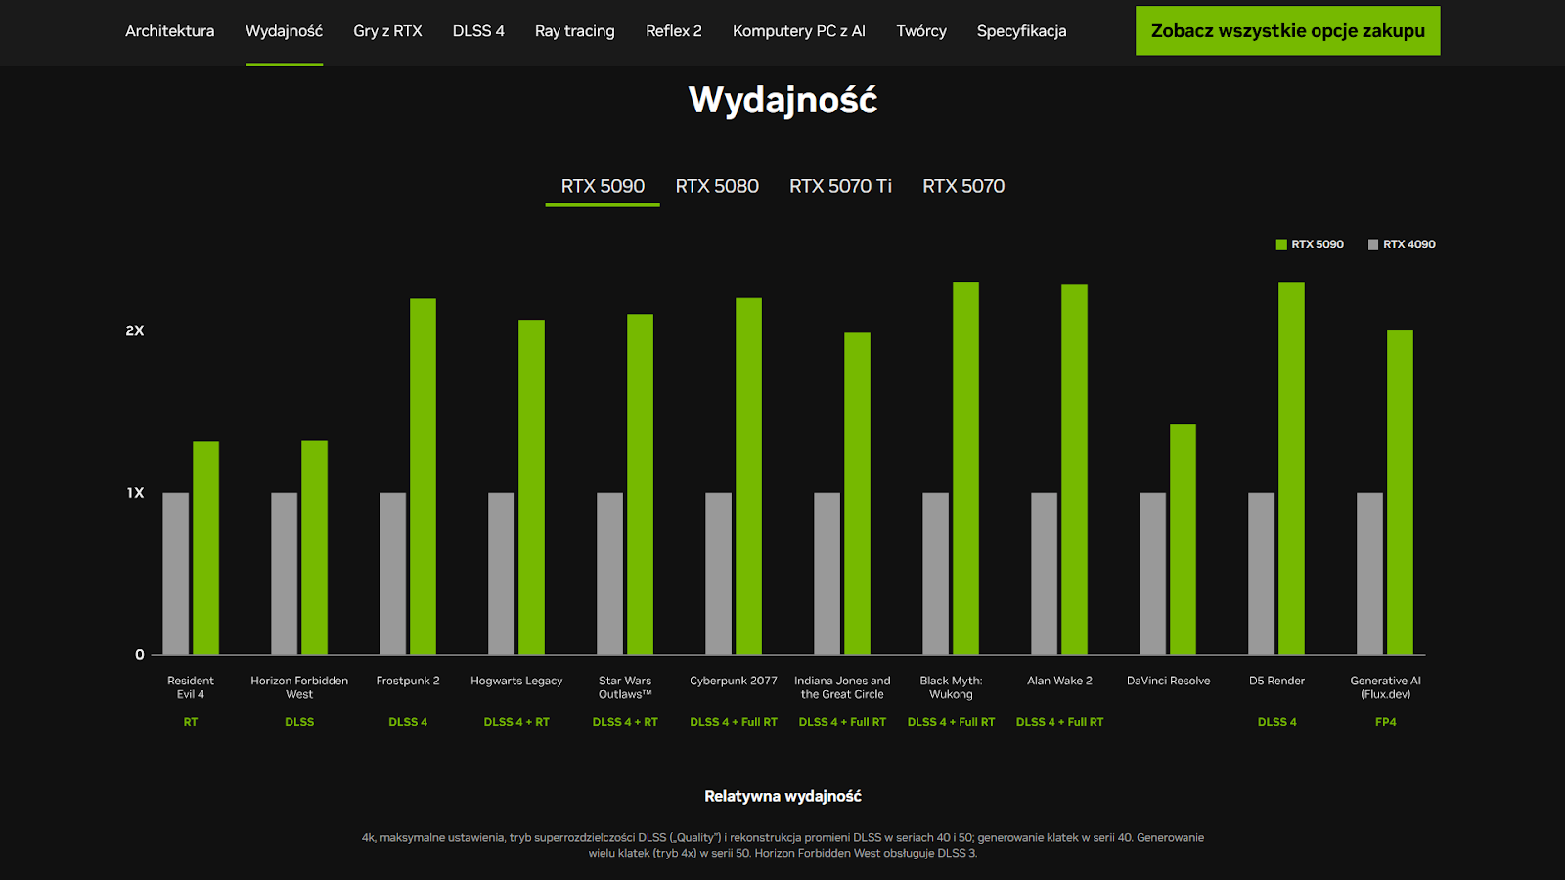Go to Gry z RTX section
This screenshot has width=1565, height=880.
point(387,31)
